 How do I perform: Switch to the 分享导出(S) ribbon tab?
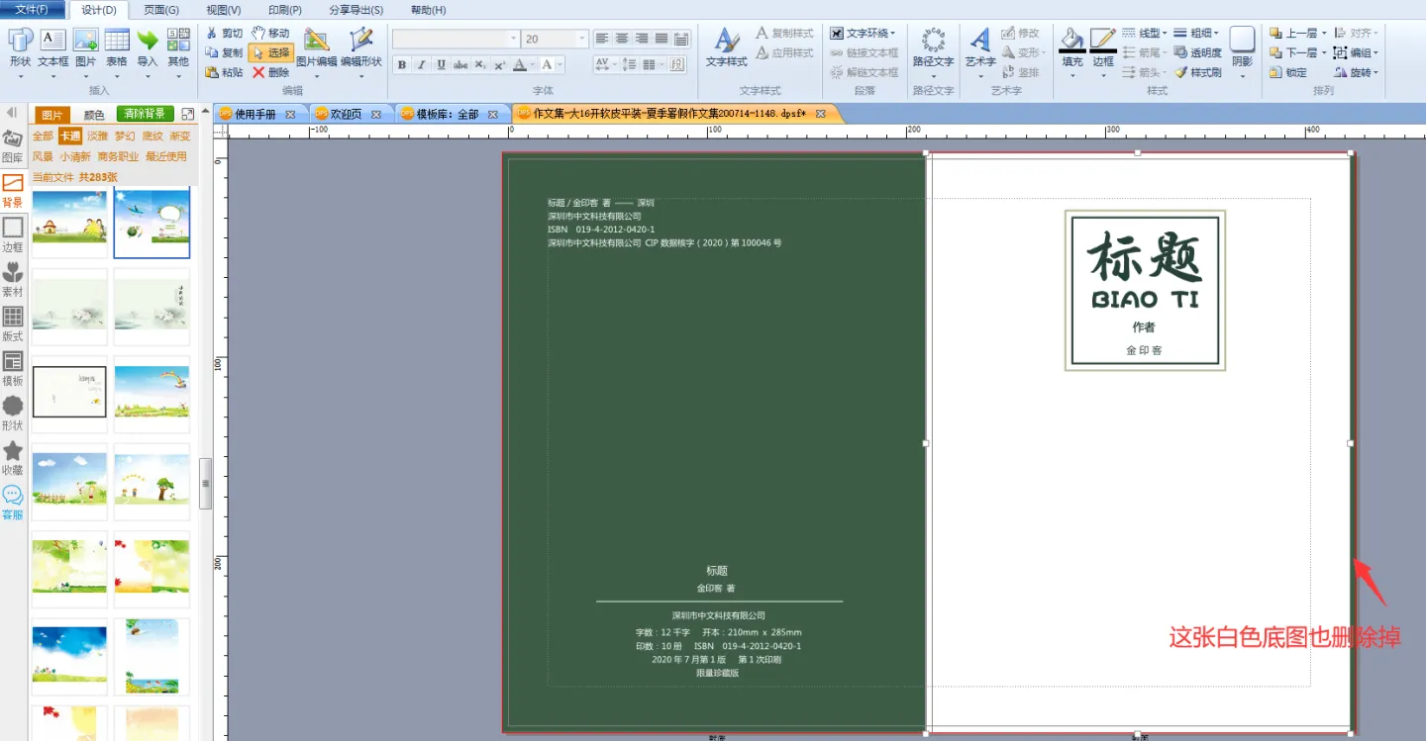click(356, 10)
